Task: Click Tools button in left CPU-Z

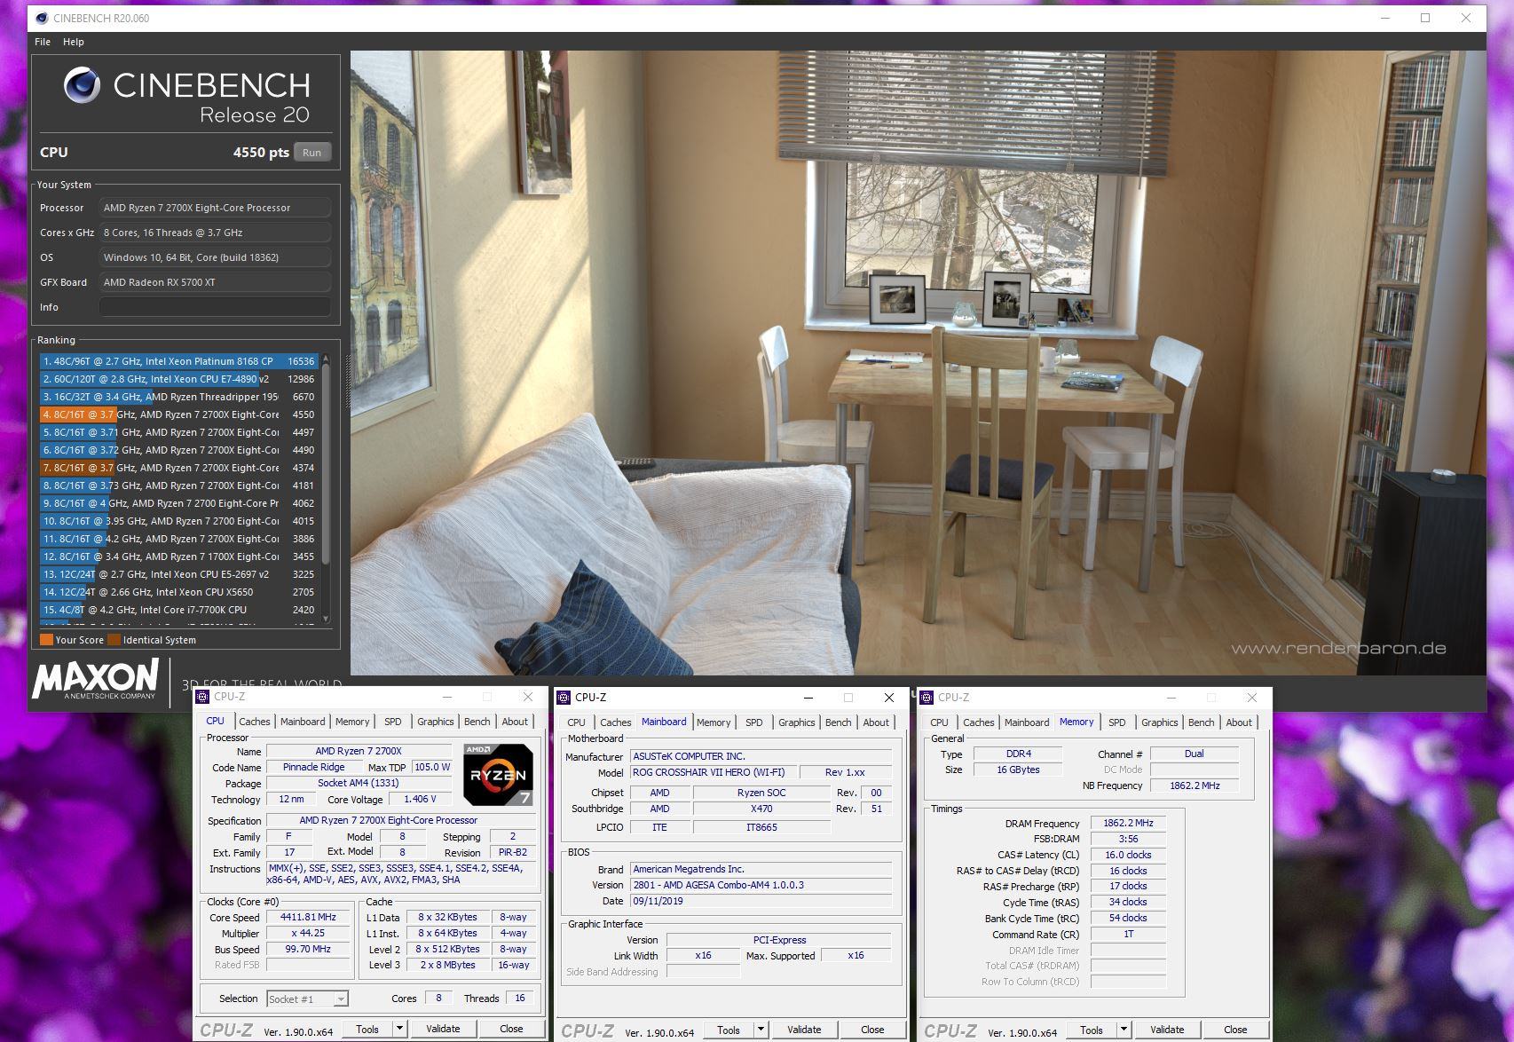Action: [x=367, y=1029]
